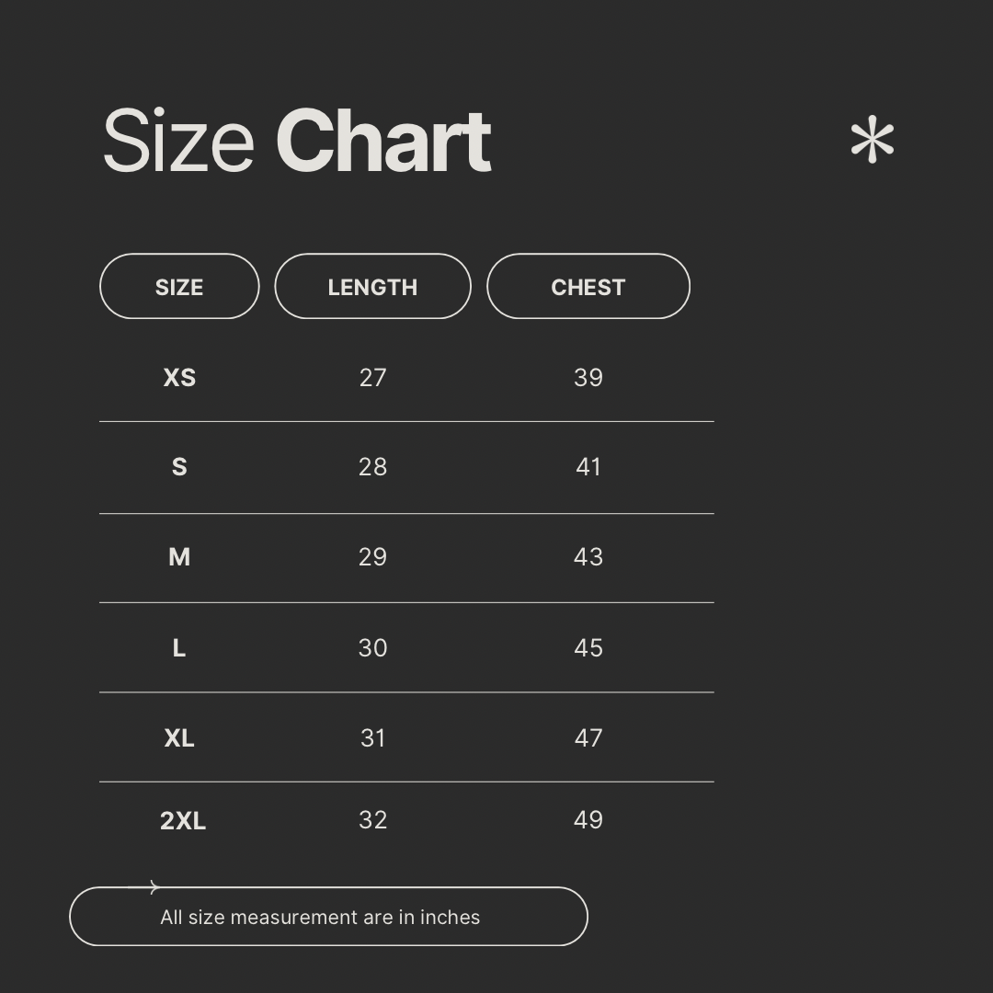Click the "All size measurement are in inches" note
Viewport: 993px width, 993px height.
point(320,918)
